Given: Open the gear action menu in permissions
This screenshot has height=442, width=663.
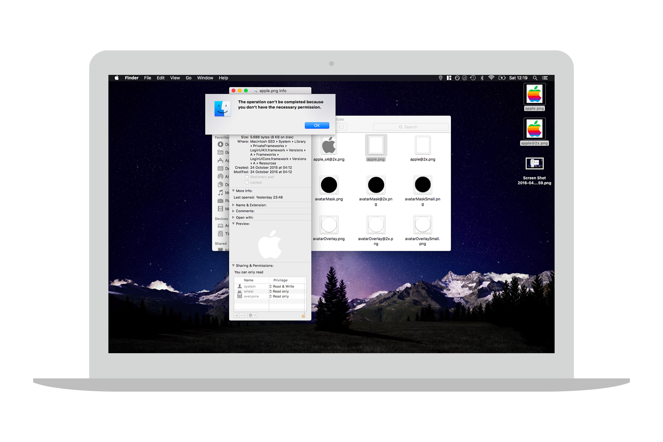Looking at the screenshot, I should (252, 315).
